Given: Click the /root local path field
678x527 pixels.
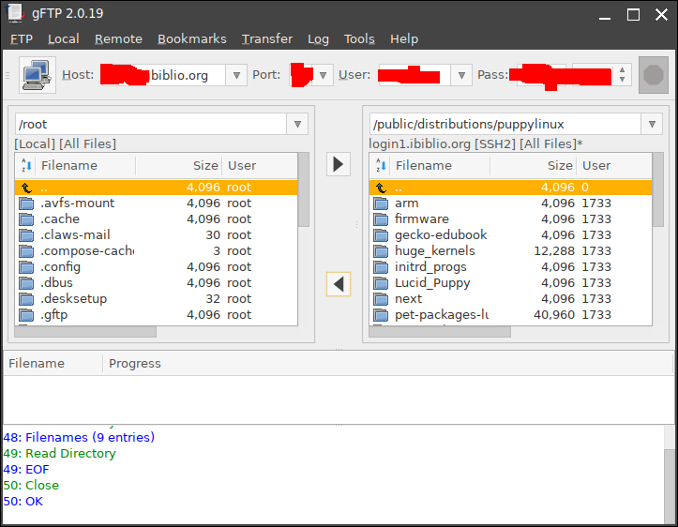Looking at the screenshot, I should pos(150,124).
